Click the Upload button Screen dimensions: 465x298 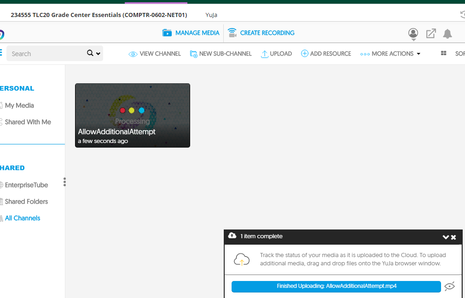pyautogui.click(x=276, y=54)
